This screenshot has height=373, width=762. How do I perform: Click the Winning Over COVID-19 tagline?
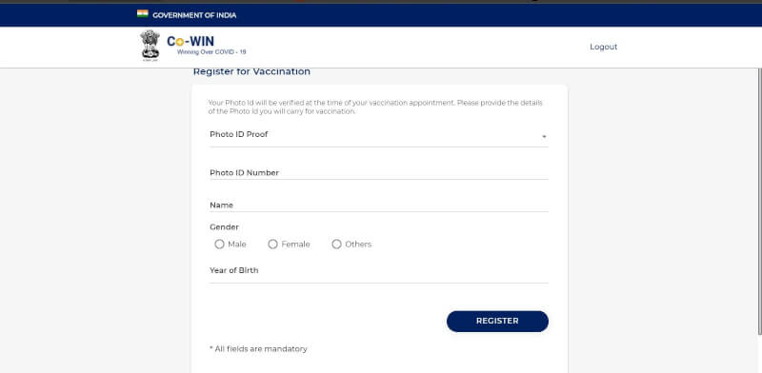pos(211,52)
